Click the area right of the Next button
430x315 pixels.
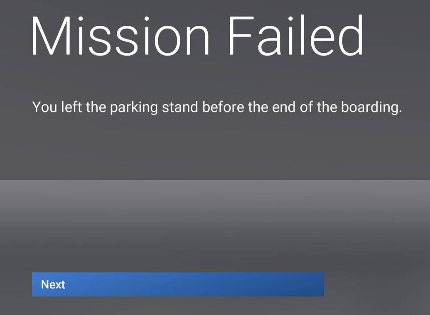point(374,285)
